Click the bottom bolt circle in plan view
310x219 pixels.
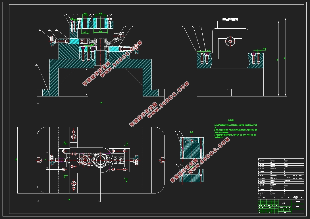pyautogui.click(x=74, y=183)
